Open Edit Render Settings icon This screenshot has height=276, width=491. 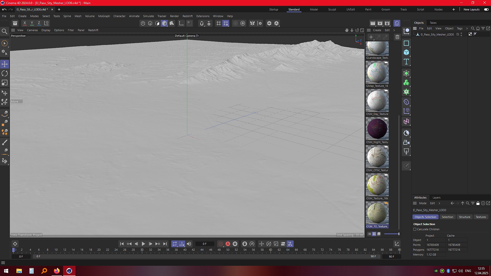tap(387, 23)
